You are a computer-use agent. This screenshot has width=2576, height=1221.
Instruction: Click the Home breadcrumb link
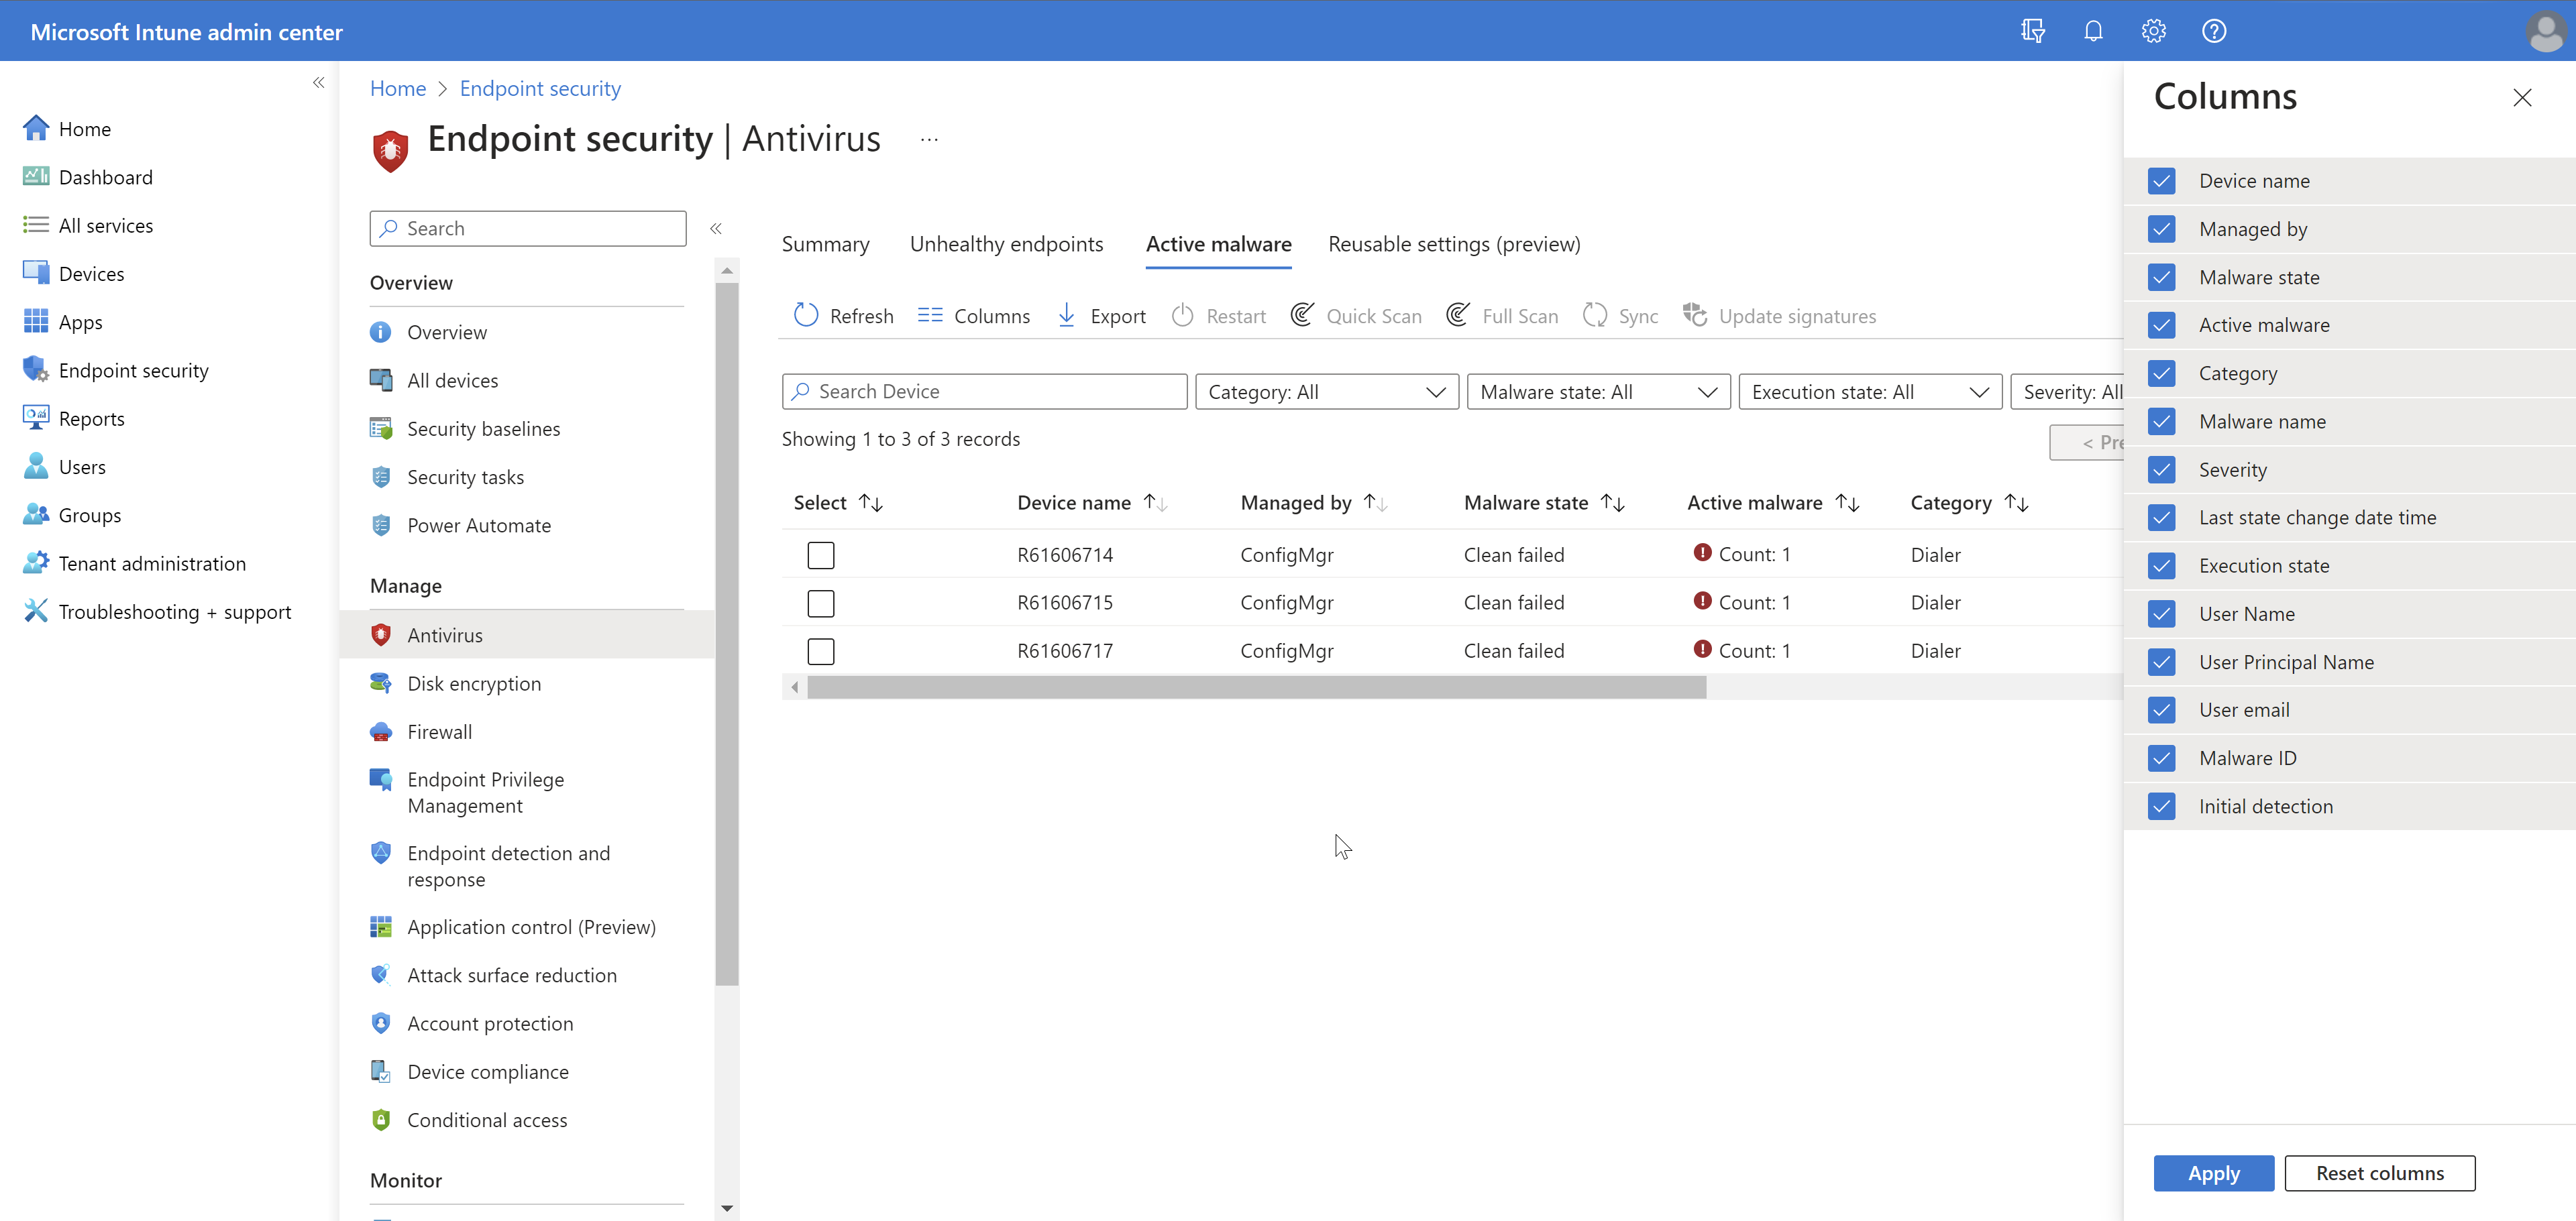tap(397, 88)
